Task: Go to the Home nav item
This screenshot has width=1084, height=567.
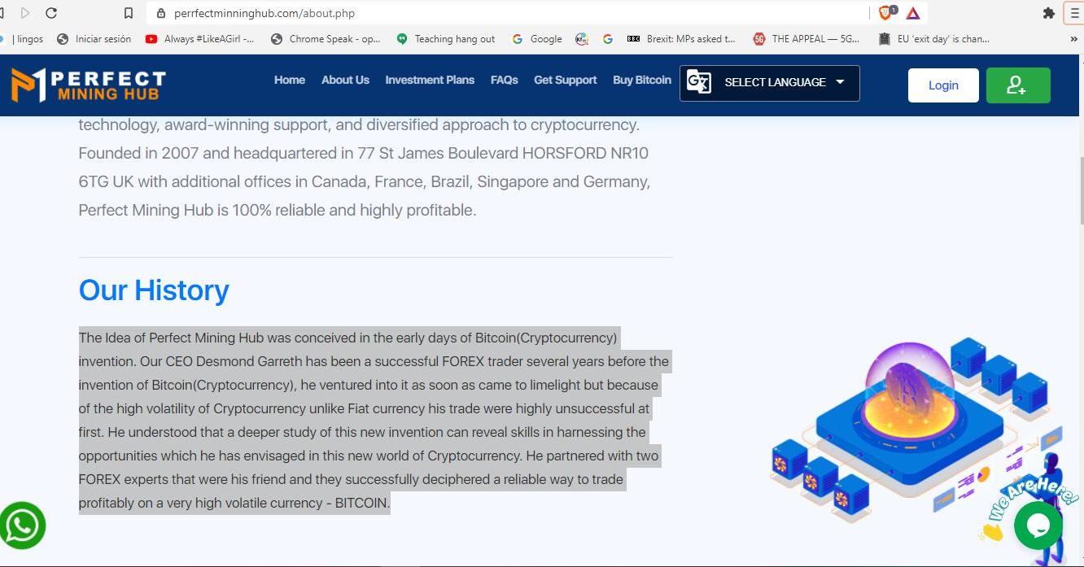Action: tap(290, 80)
